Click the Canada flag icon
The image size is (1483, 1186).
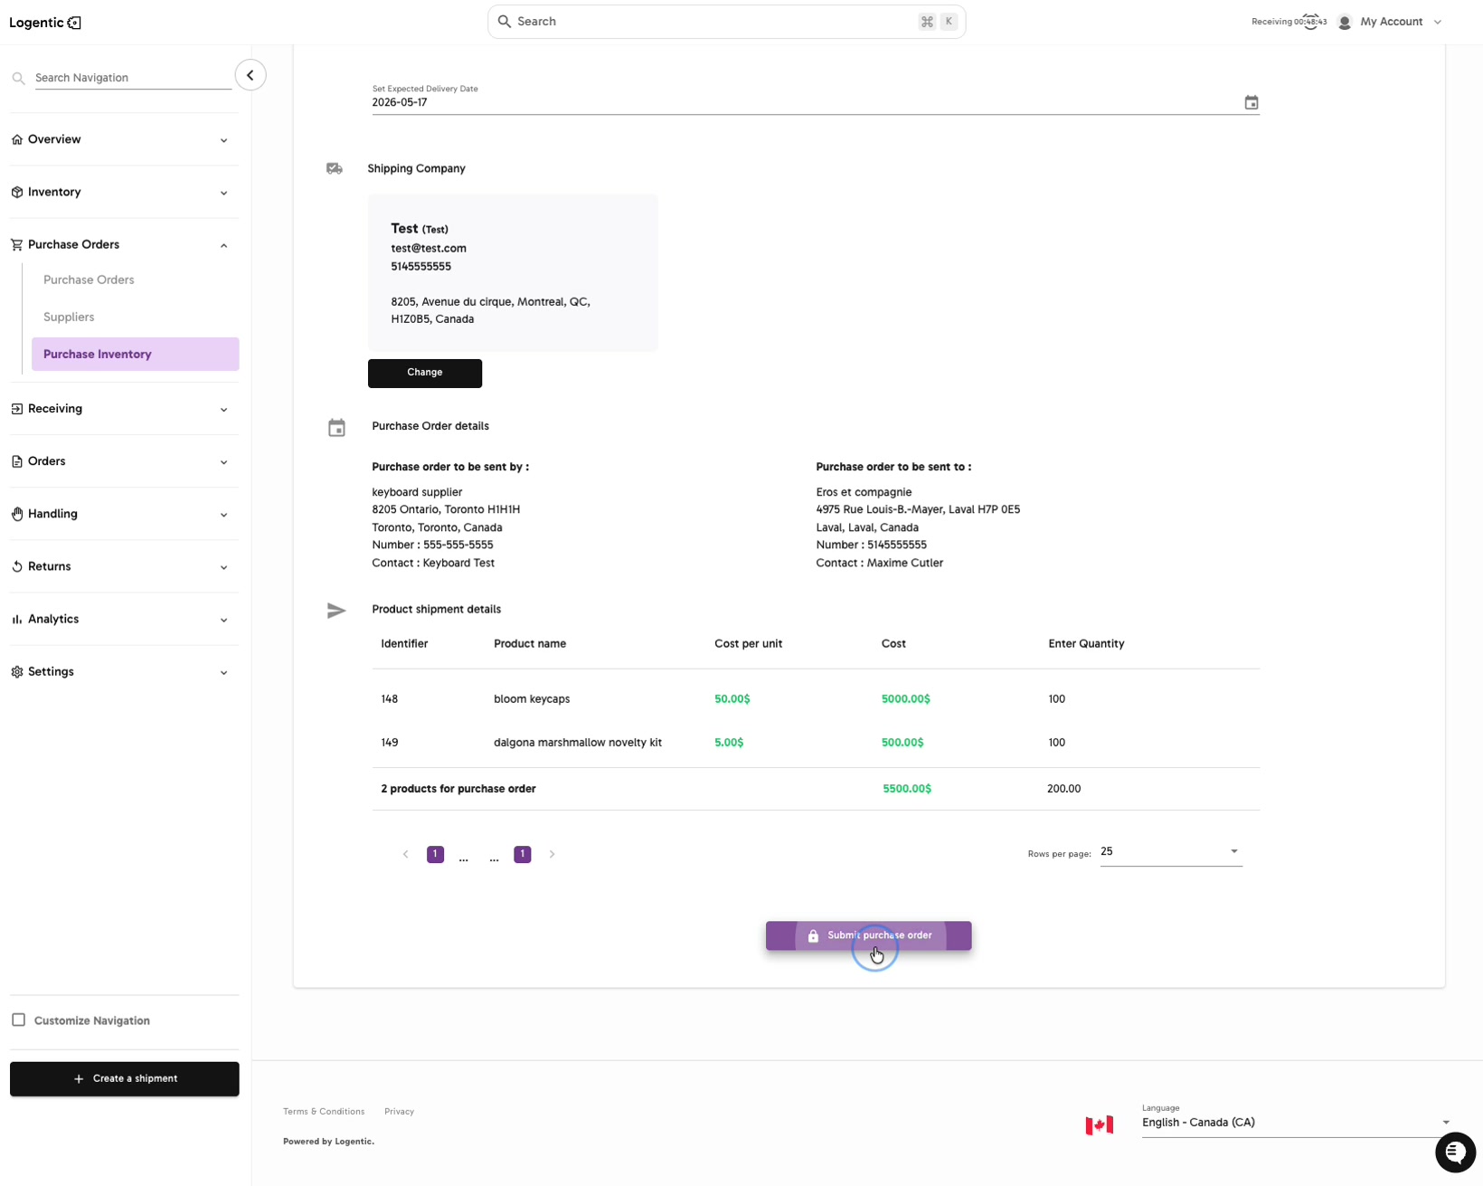1100,1124
